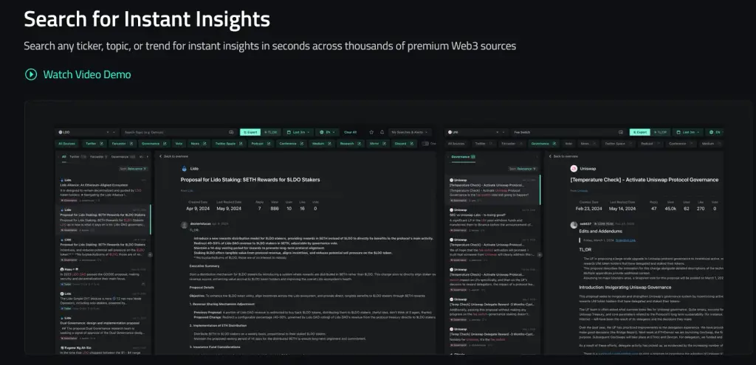Screen dimensions: 756x365
Task: Click the square icon on LDO Conference chip
Action: (x=303, y=144)
